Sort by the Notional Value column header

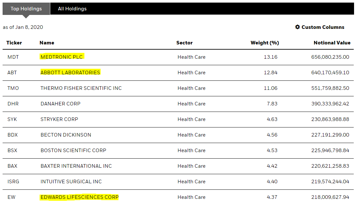point(332,43)
